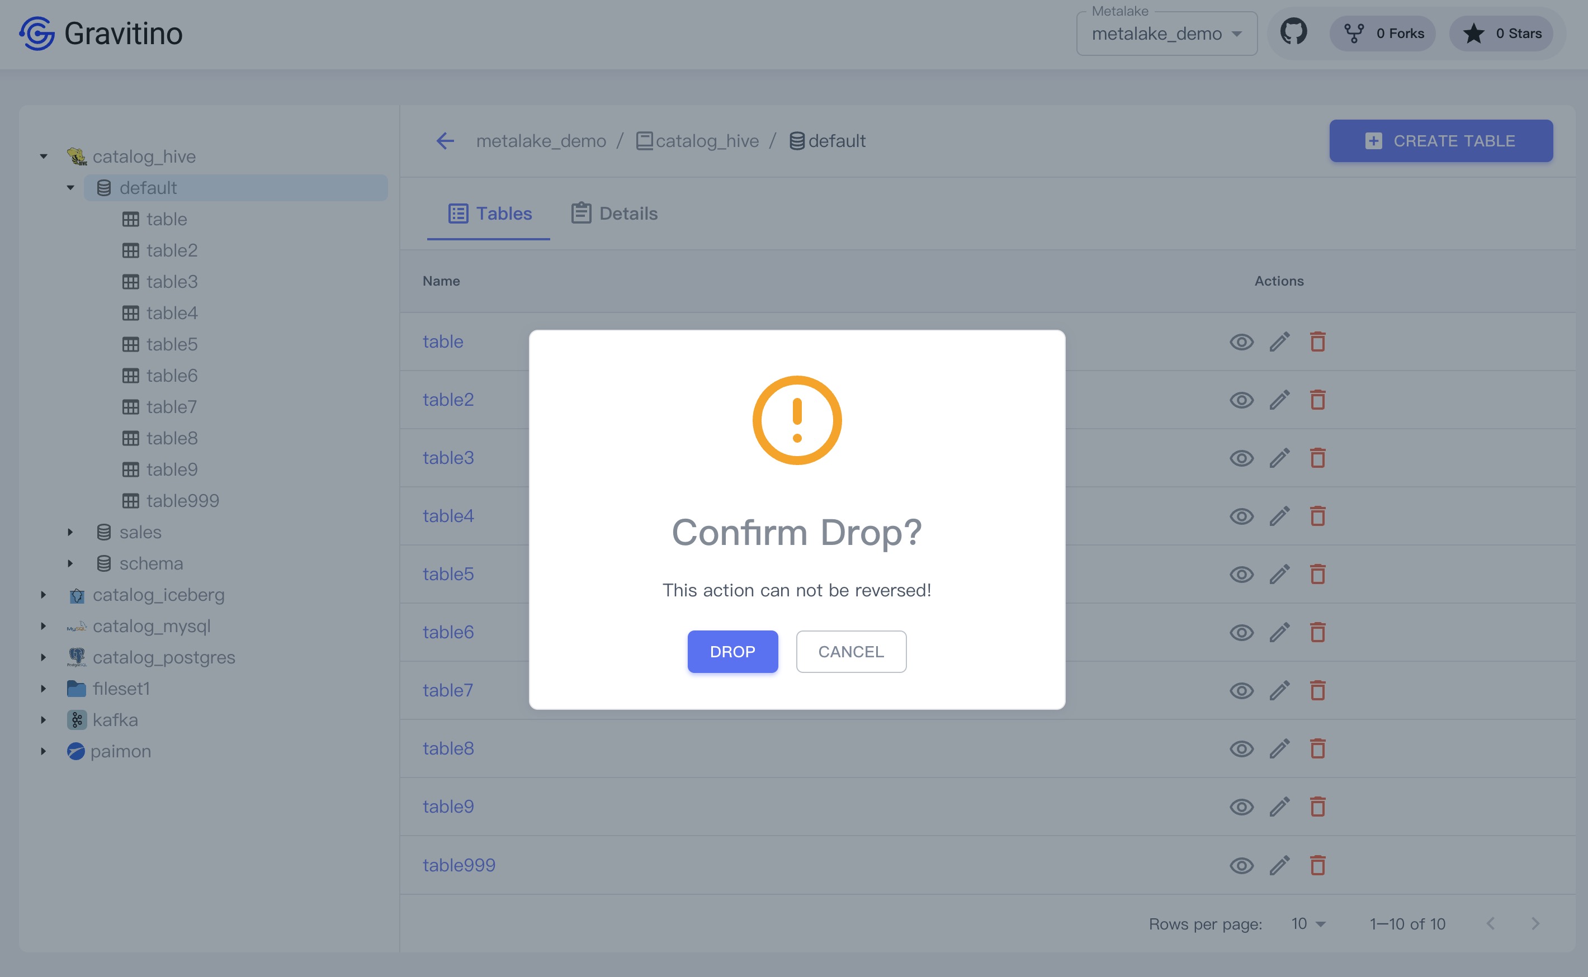
Task: Click the edit pencil icon for table5
Action: click(x=1279, y=573)
